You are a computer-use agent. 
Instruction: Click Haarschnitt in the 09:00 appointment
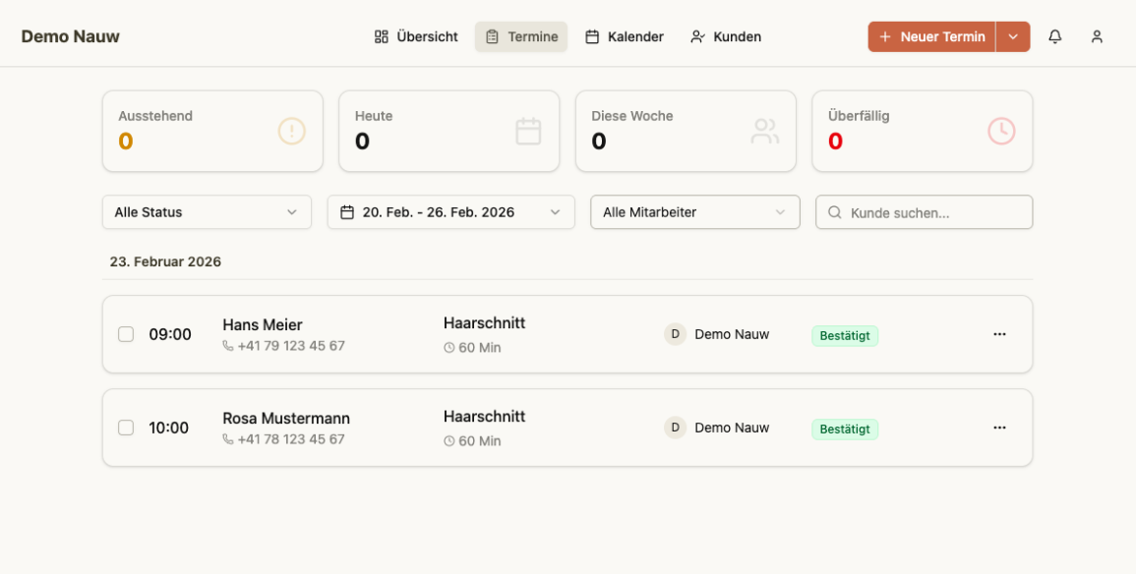[485, 323]
